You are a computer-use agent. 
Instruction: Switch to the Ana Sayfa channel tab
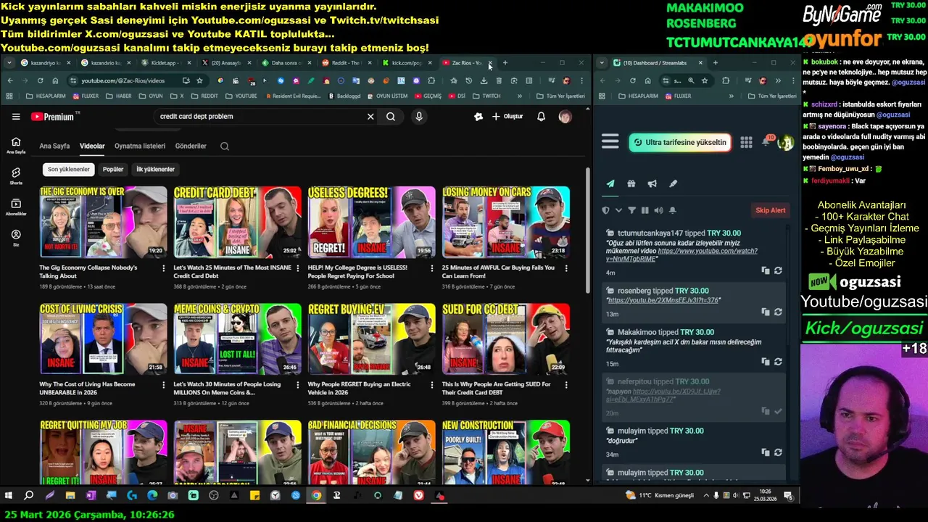[54, 146]
